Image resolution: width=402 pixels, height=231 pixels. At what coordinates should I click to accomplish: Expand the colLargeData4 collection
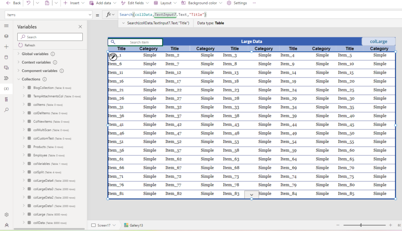point(24,180)
